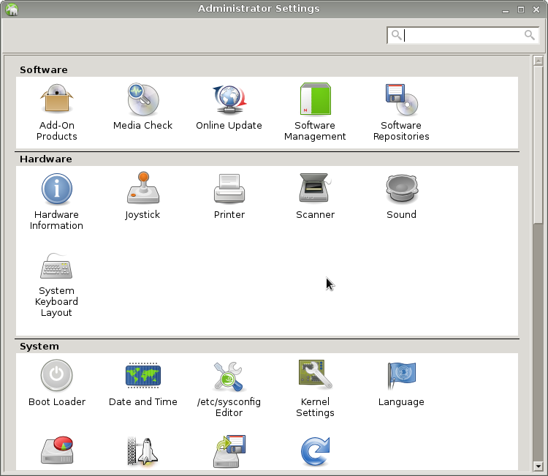Click the Software section heading

44,70
